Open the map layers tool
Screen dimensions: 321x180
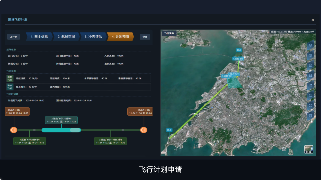pyautogui.click(x=310, y=45)
